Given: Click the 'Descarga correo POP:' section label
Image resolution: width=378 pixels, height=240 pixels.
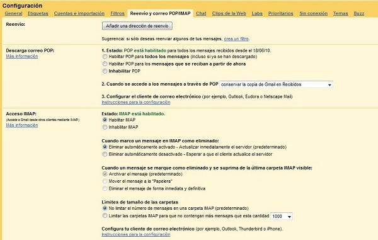Looking at the screenshot, I should click(30, 50).
